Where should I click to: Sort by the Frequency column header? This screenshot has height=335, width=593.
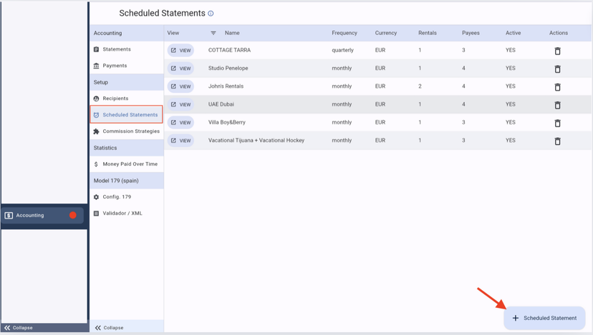coord(344,33)
